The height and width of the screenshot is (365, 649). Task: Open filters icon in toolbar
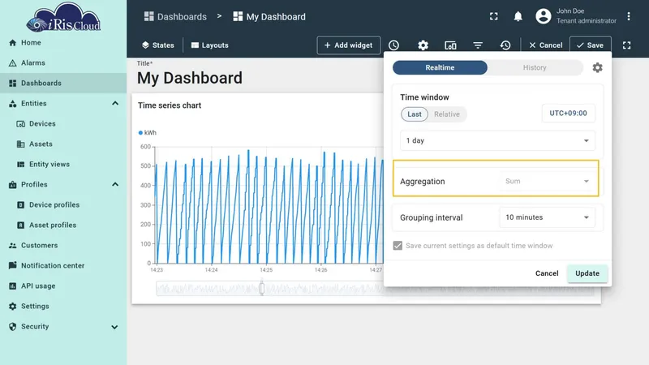click(478, 45)
